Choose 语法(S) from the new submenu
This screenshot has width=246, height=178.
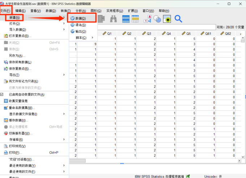click(80, 25)
